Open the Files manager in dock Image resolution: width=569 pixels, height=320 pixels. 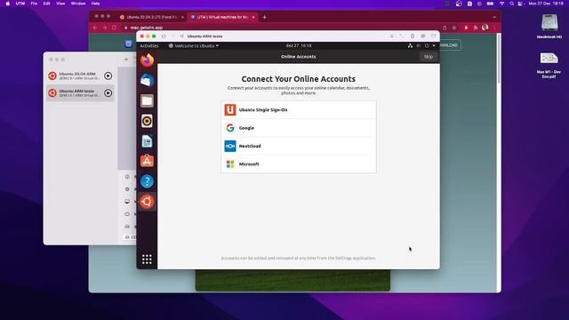pyautogui.click(x=147, y=100)
